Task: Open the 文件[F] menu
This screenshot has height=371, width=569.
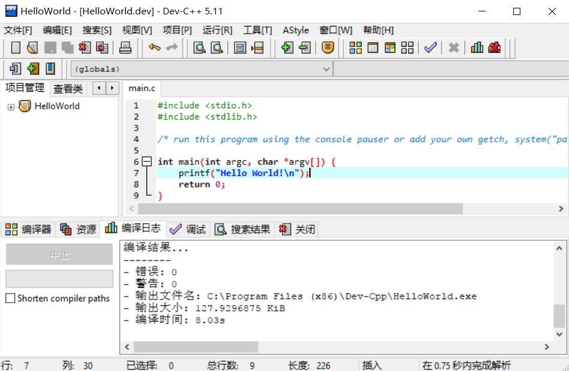Action: click(x=18, y=30)
